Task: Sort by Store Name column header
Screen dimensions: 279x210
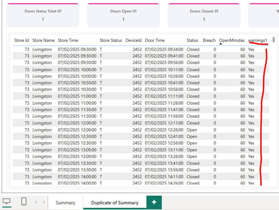Action: point(43,41)
